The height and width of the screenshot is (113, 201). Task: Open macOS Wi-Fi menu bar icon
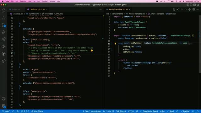coord(177,1)
